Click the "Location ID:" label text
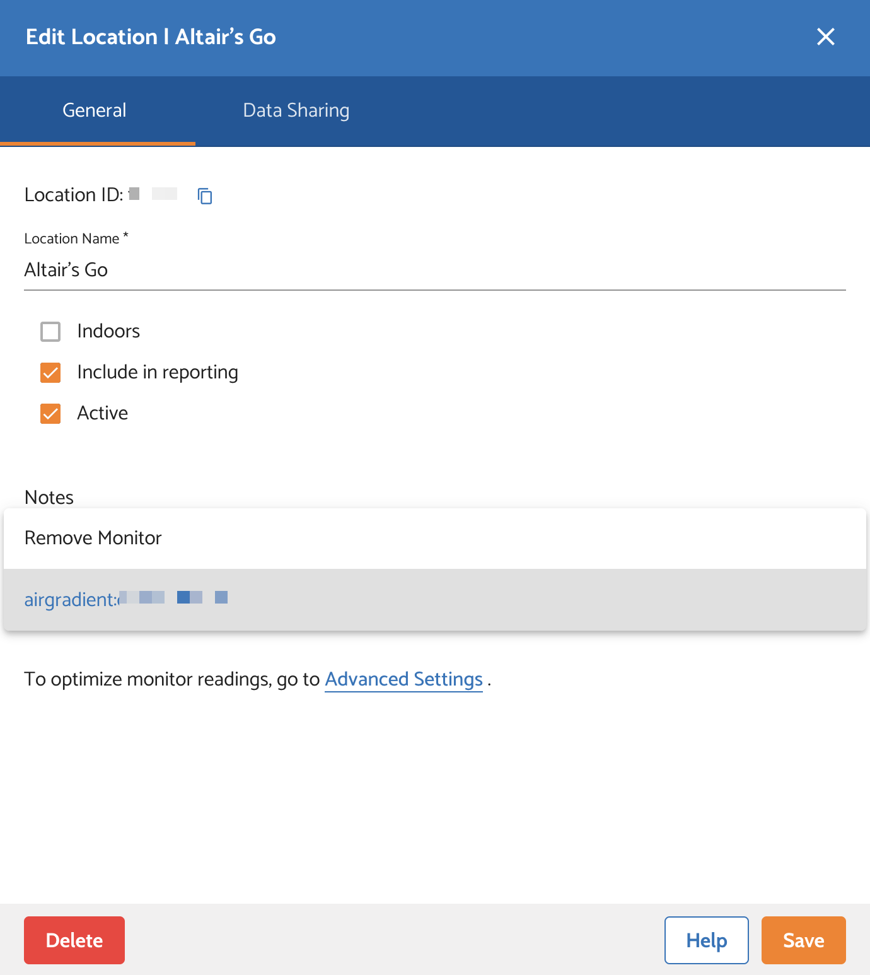The image size is (870, 975). coord(74,195)
